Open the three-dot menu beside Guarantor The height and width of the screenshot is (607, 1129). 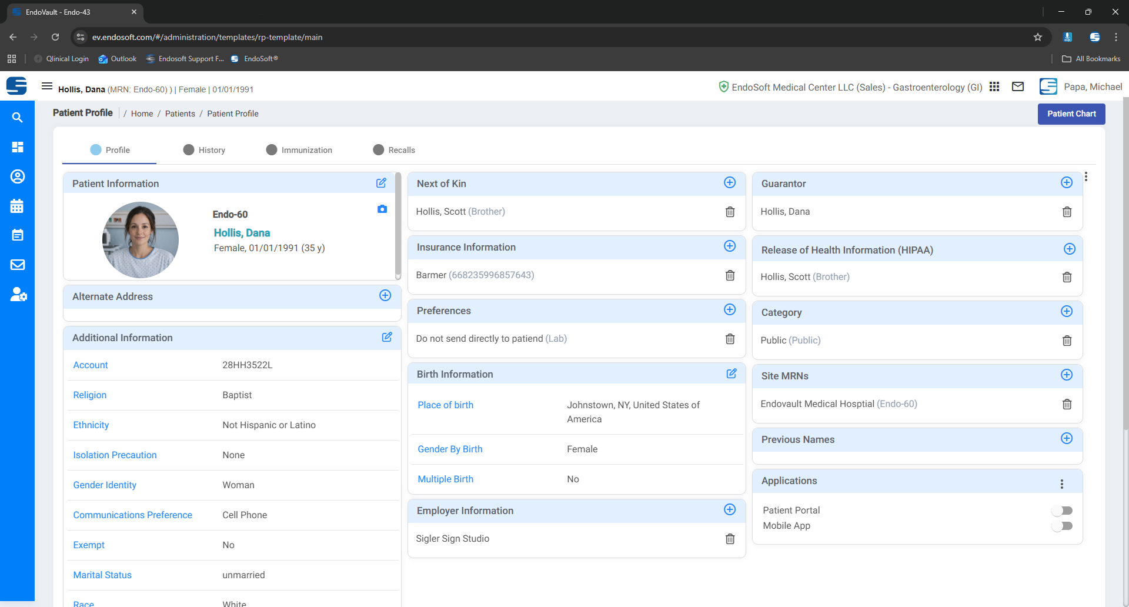1086,176
